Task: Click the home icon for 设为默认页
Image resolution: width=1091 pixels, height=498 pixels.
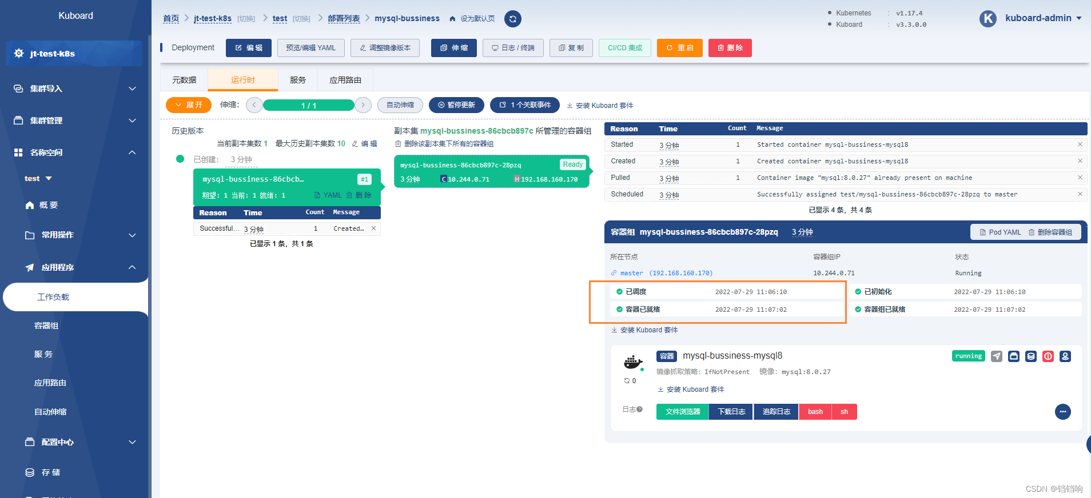Action: [452, 19]
